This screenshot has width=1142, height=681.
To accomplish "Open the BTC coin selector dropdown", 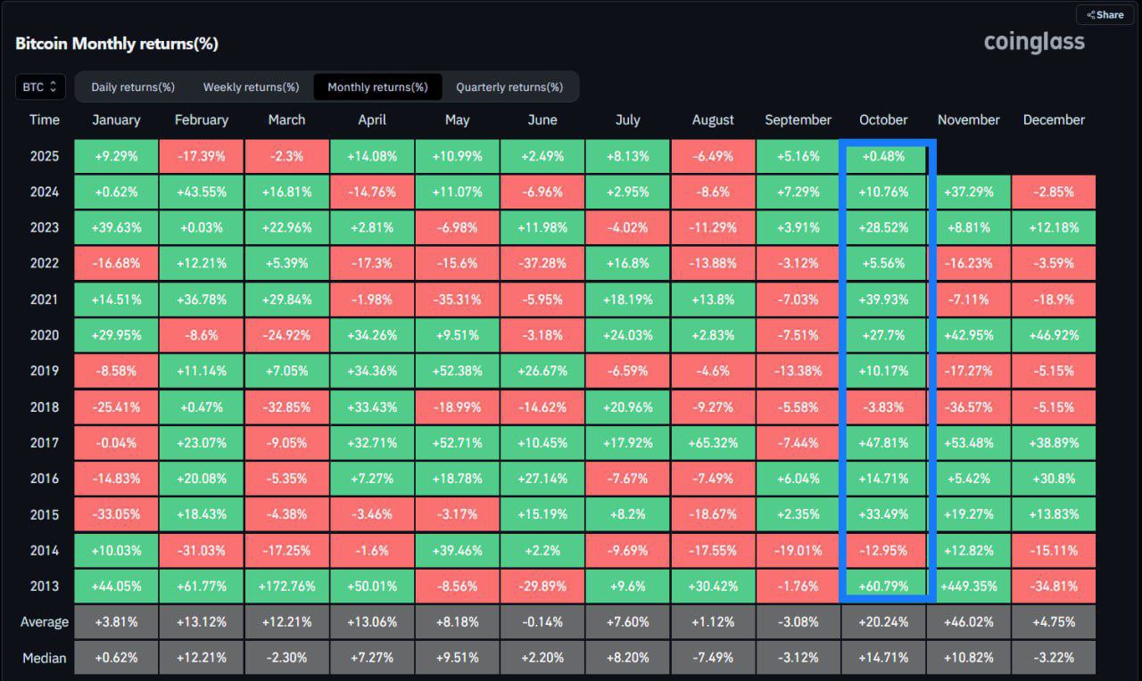I will 40,86.
